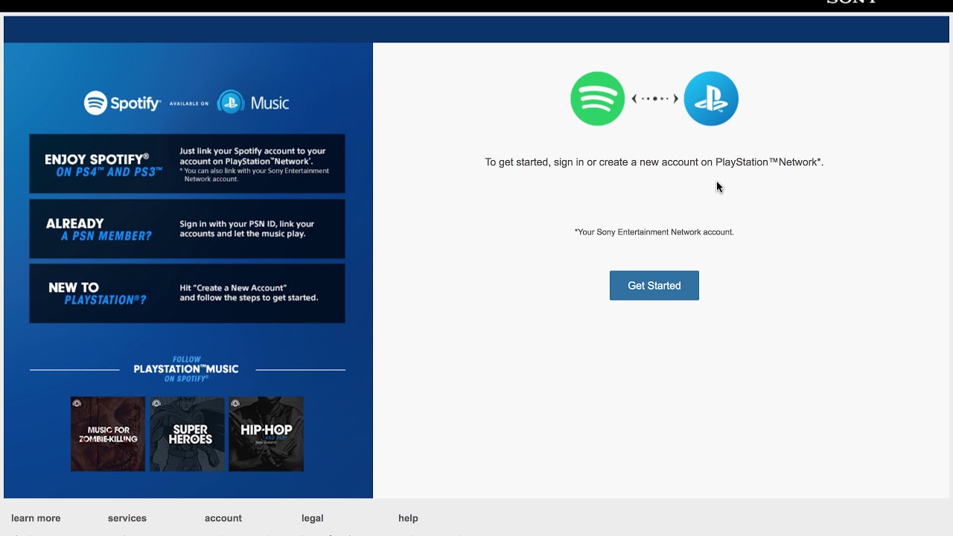The height and width of the screenshot is (536, 953).
Task: Click the Get Started button
Action: click(x=654, y=286)
